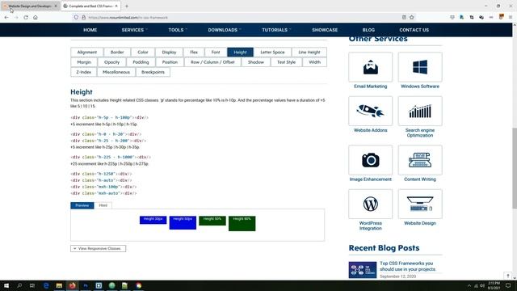Click the WordPress Integration logo icon
This screenshot has width=517, height=291.
click(x=370, y=204)
